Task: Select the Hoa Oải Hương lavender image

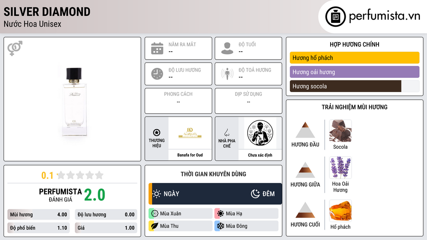Action: tap(340, 167)
